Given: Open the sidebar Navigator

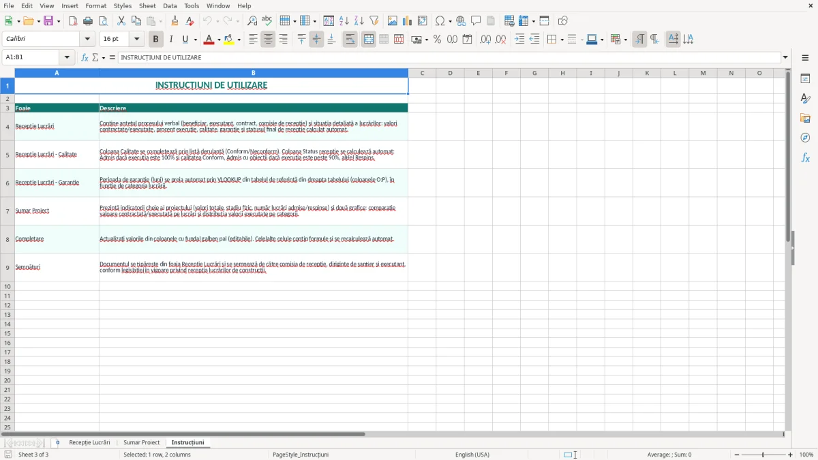Looking at the screenshot, I should pyautogui.click(x=805, y=138).
